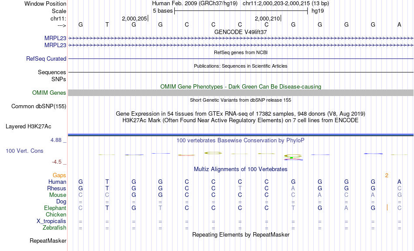Click the hg19 label beside scale bar

[318, 11]
